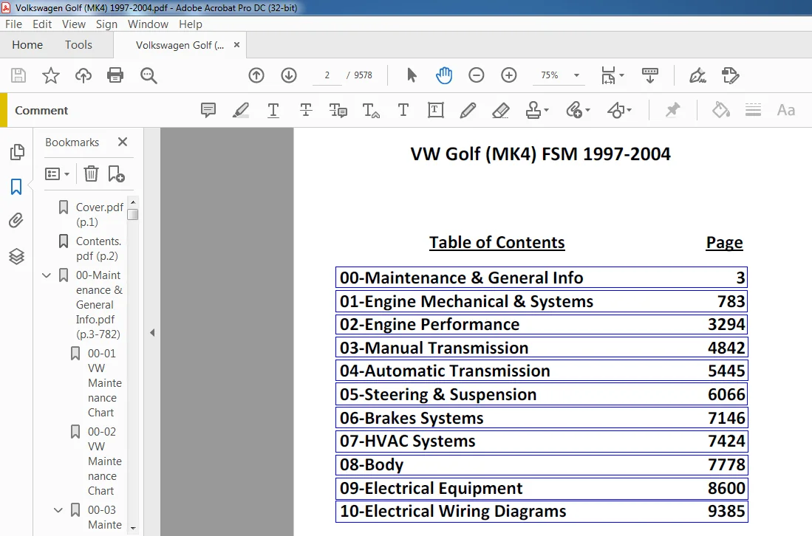Image resolution: width=812 pixels, height=536 pixels.
Task: Select the 00-02 VW Maintenance Chart bookmark
Action: point(105,461)
